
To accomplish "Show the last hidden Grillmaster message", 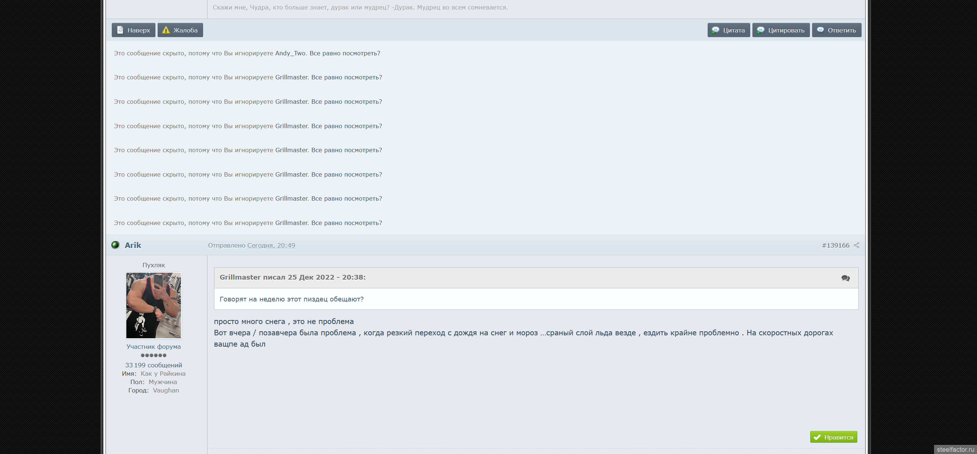I will (347, 223).
